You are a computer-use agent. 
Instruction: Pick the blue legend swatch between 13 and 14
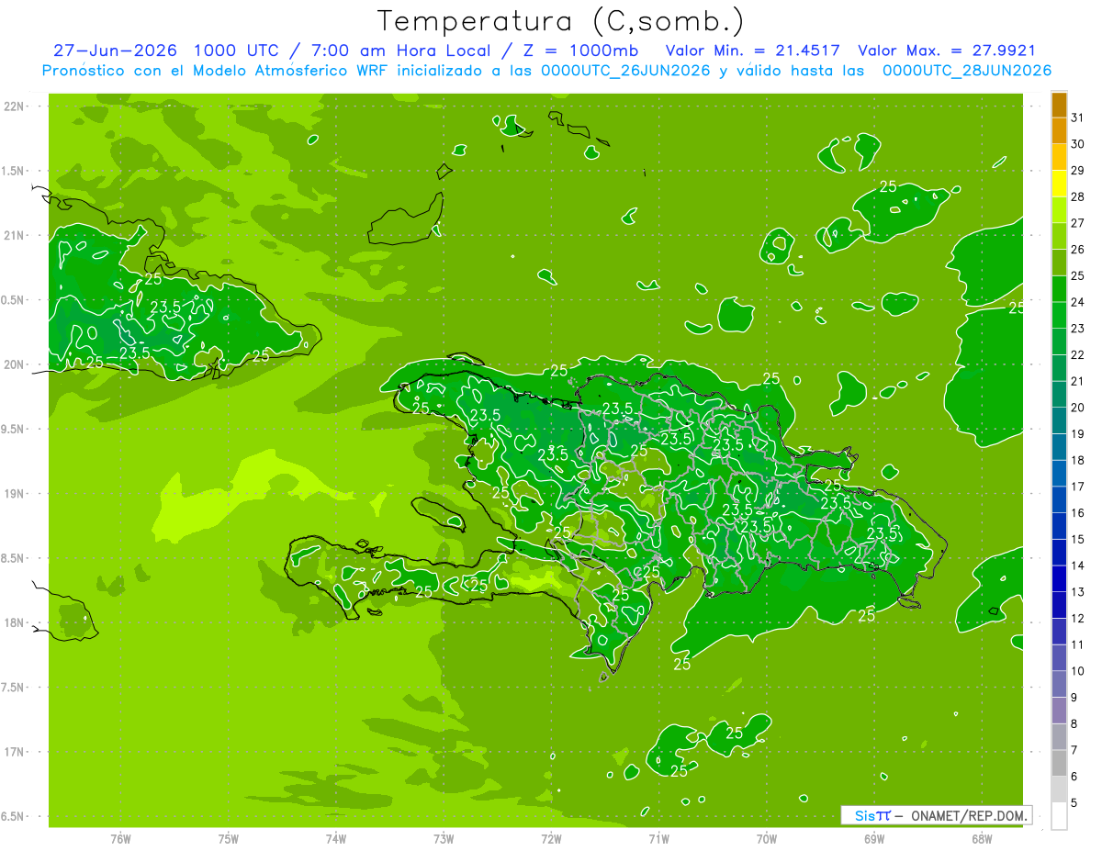[x=1059, y=578]
